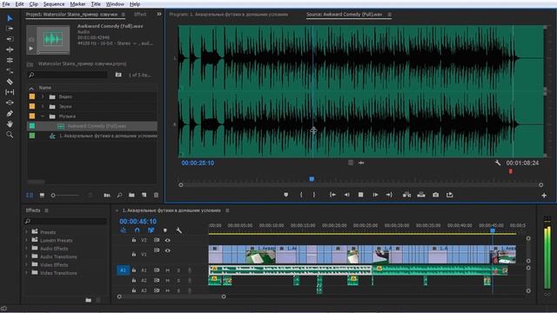557x313 pixels.
Task: Select the Slip tool
Action: pos(10,92)
